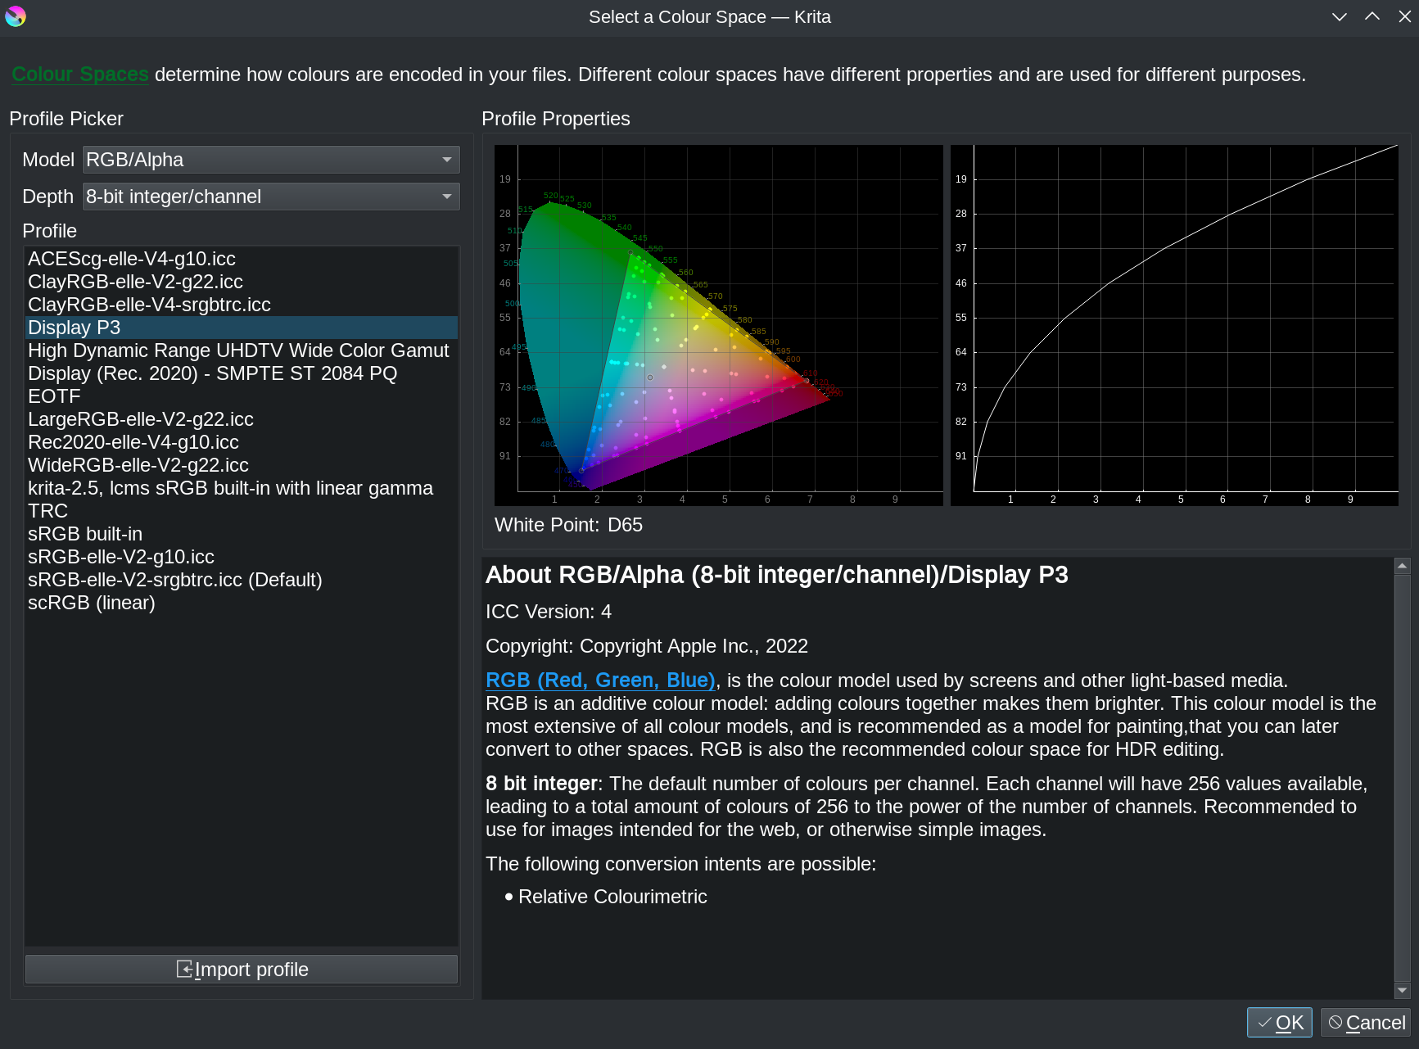Image resolution: width=1419 pixels, height=1049 pixels.
Task: Select krita-2.5 lcms sRGB linear gamma profile
Action: click(242, 500)
